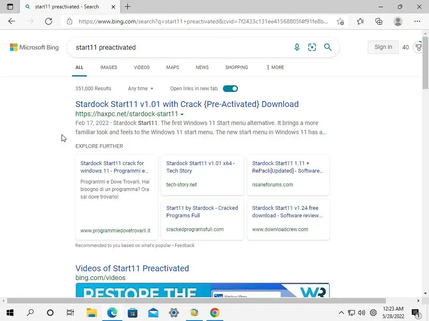
Task: Open the MORE search categories menu
Action: pos(276,67)
